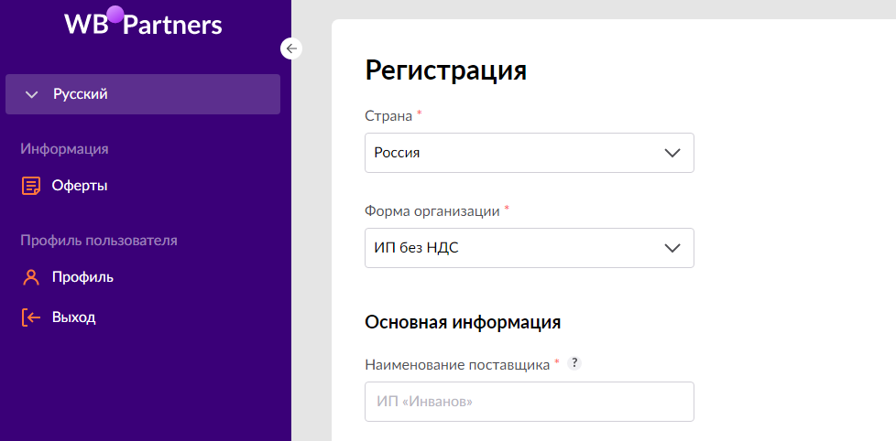Click the Регистрация heading
Screen dimensions: 896x441
446,71
